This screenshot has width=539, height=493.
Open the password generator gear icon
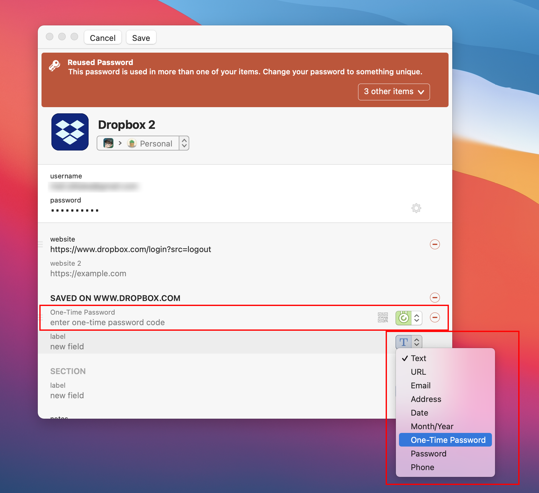[416, 208]
